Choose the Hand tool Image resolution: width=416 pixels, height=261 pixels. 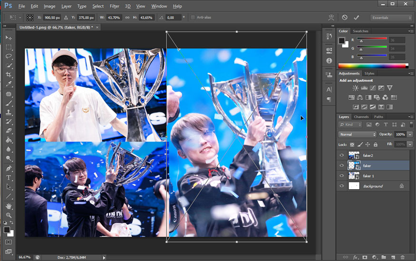(9, 206)
